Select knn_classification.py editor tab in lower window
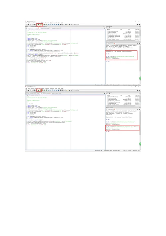Viewport: 166px width, 236px height. click(x=33, y=93)
